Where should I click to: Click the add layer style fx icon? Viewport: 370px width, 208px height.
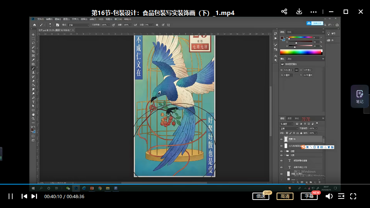(x=297, y=182)
